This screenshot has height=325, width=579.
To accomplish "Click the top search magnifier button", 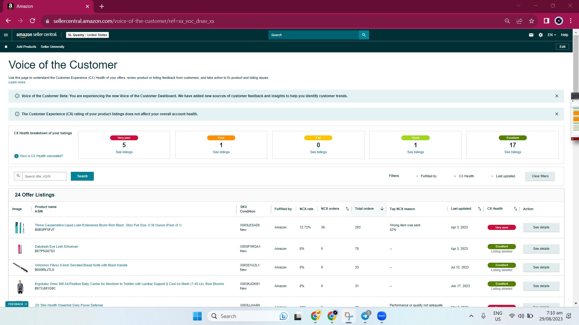I will (x=364, y=35).
